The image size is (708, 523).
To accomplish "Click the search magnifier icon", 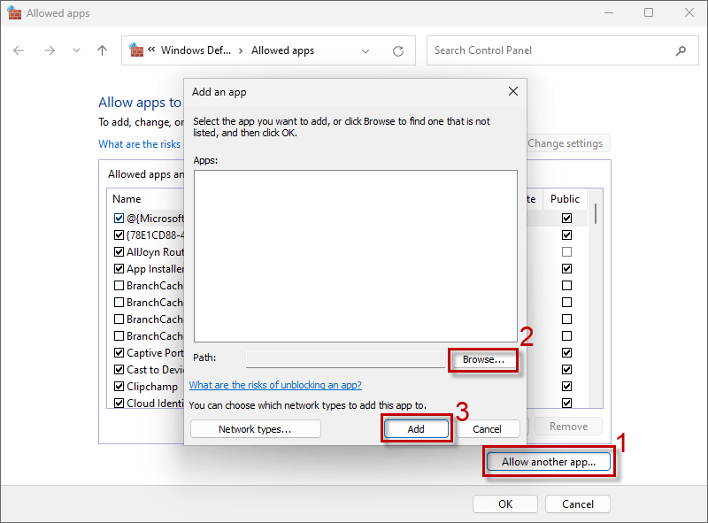I will (x=681, y=50).
